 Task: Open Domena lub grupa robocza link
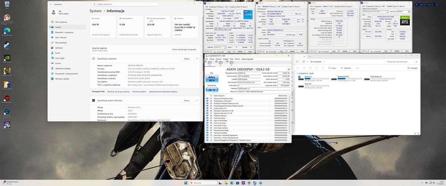118,92
